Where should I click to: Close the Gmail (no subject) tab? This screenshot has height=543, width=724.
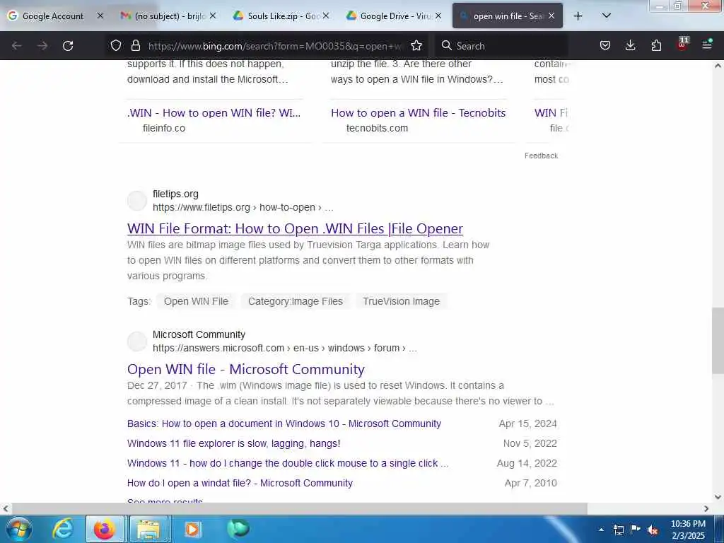tap(213, 16)
